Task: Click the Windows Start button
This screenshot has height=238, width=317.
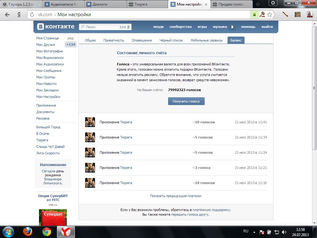Action: point(8,232)
